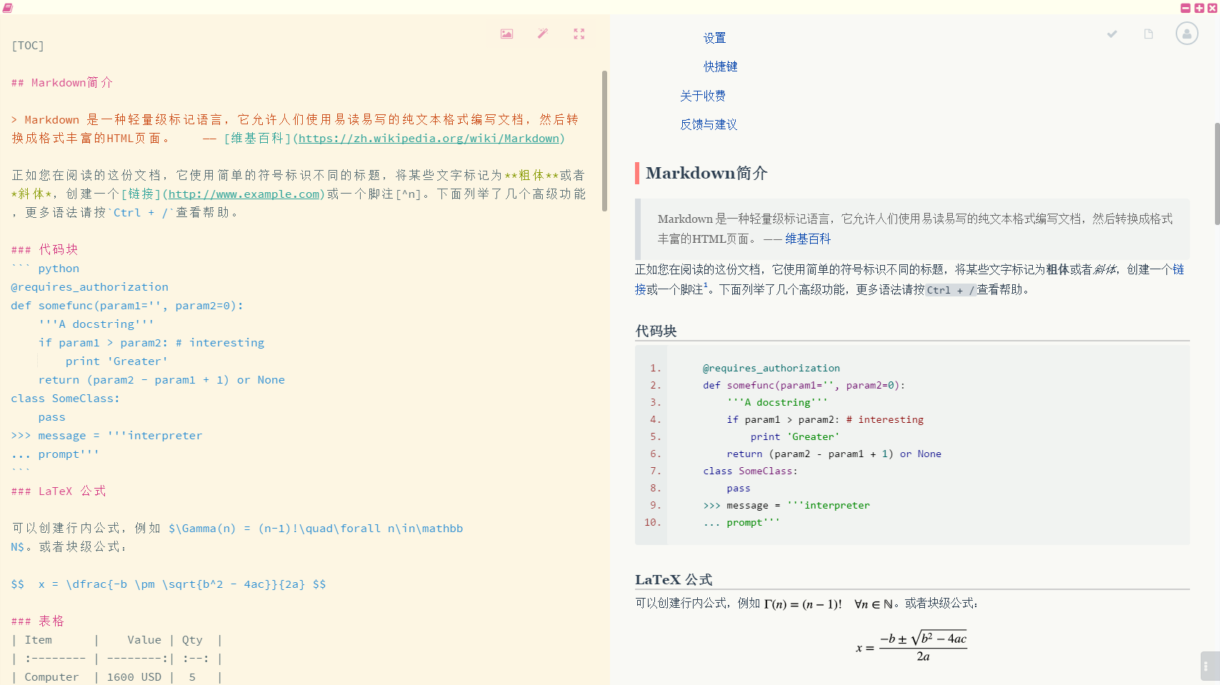Click the window minimize button

point(1186,8)
